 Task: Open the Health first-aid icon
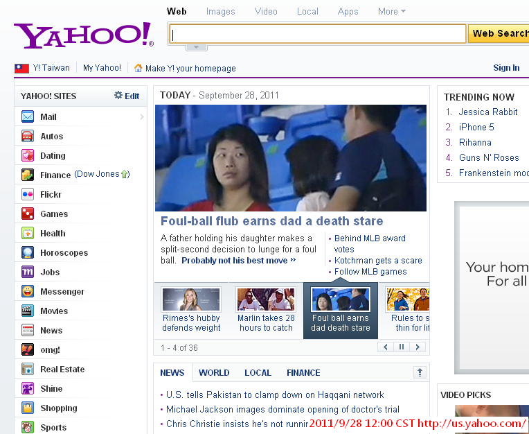[x=28, y=233]
